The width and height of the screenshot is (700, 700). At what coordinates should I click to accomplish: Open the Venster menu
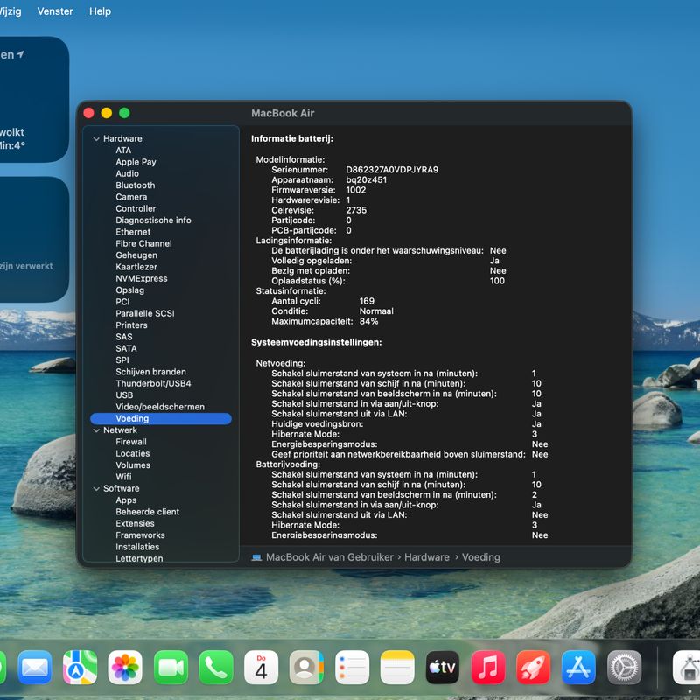tap(55, 11)
